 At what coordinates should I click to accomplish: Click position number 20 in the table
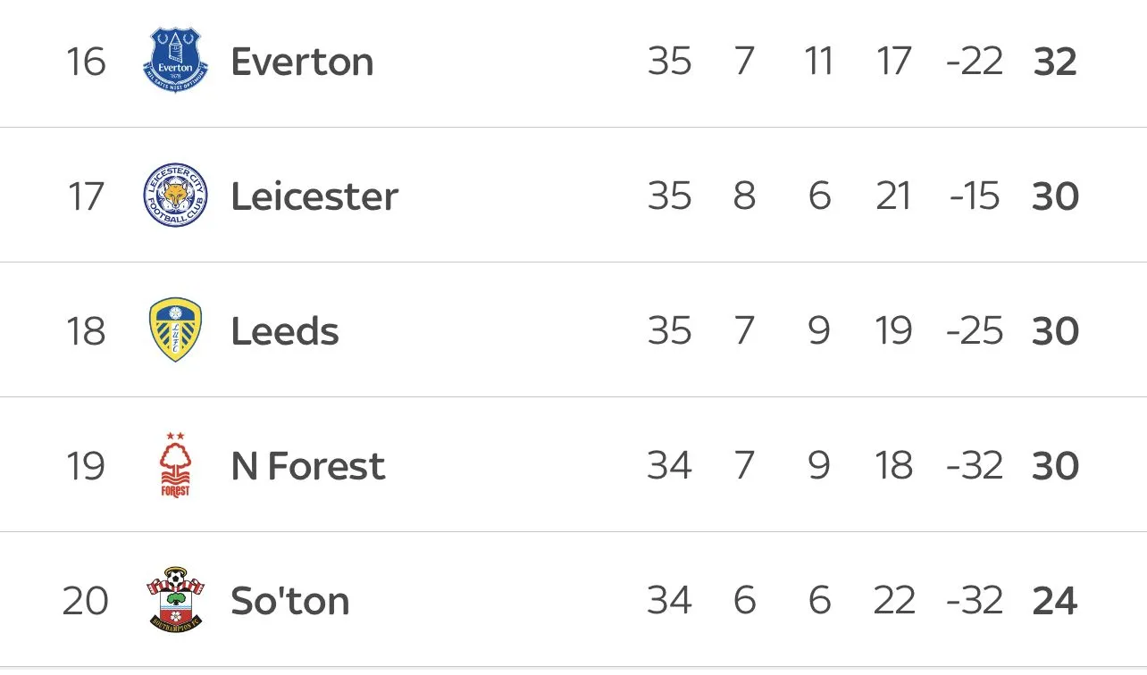click(86, 601)
